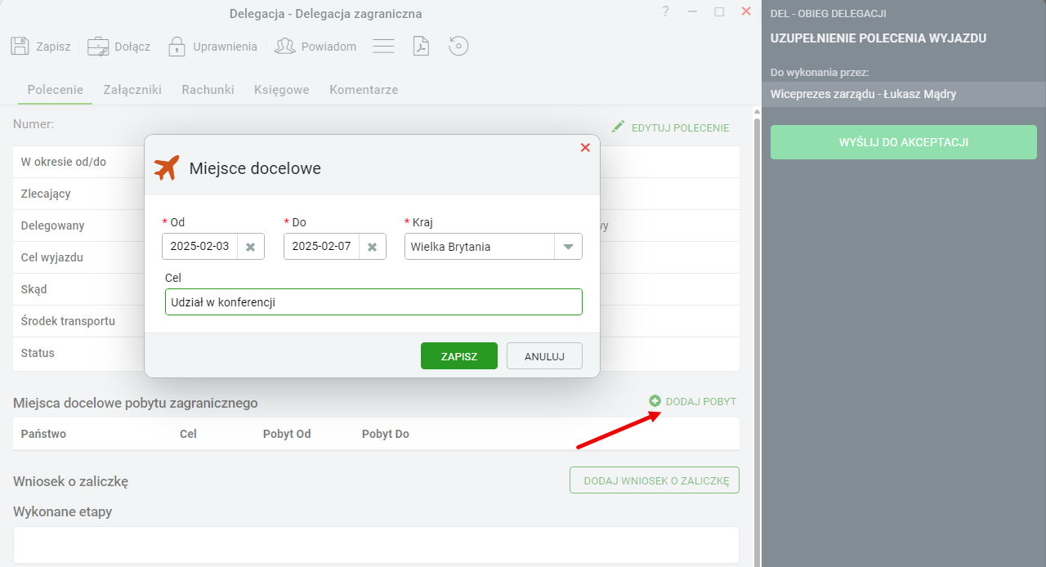Open the Księgowe tab
This screenshot has width=1046, height=567.
pyautogui.click(x=282, y=90)
